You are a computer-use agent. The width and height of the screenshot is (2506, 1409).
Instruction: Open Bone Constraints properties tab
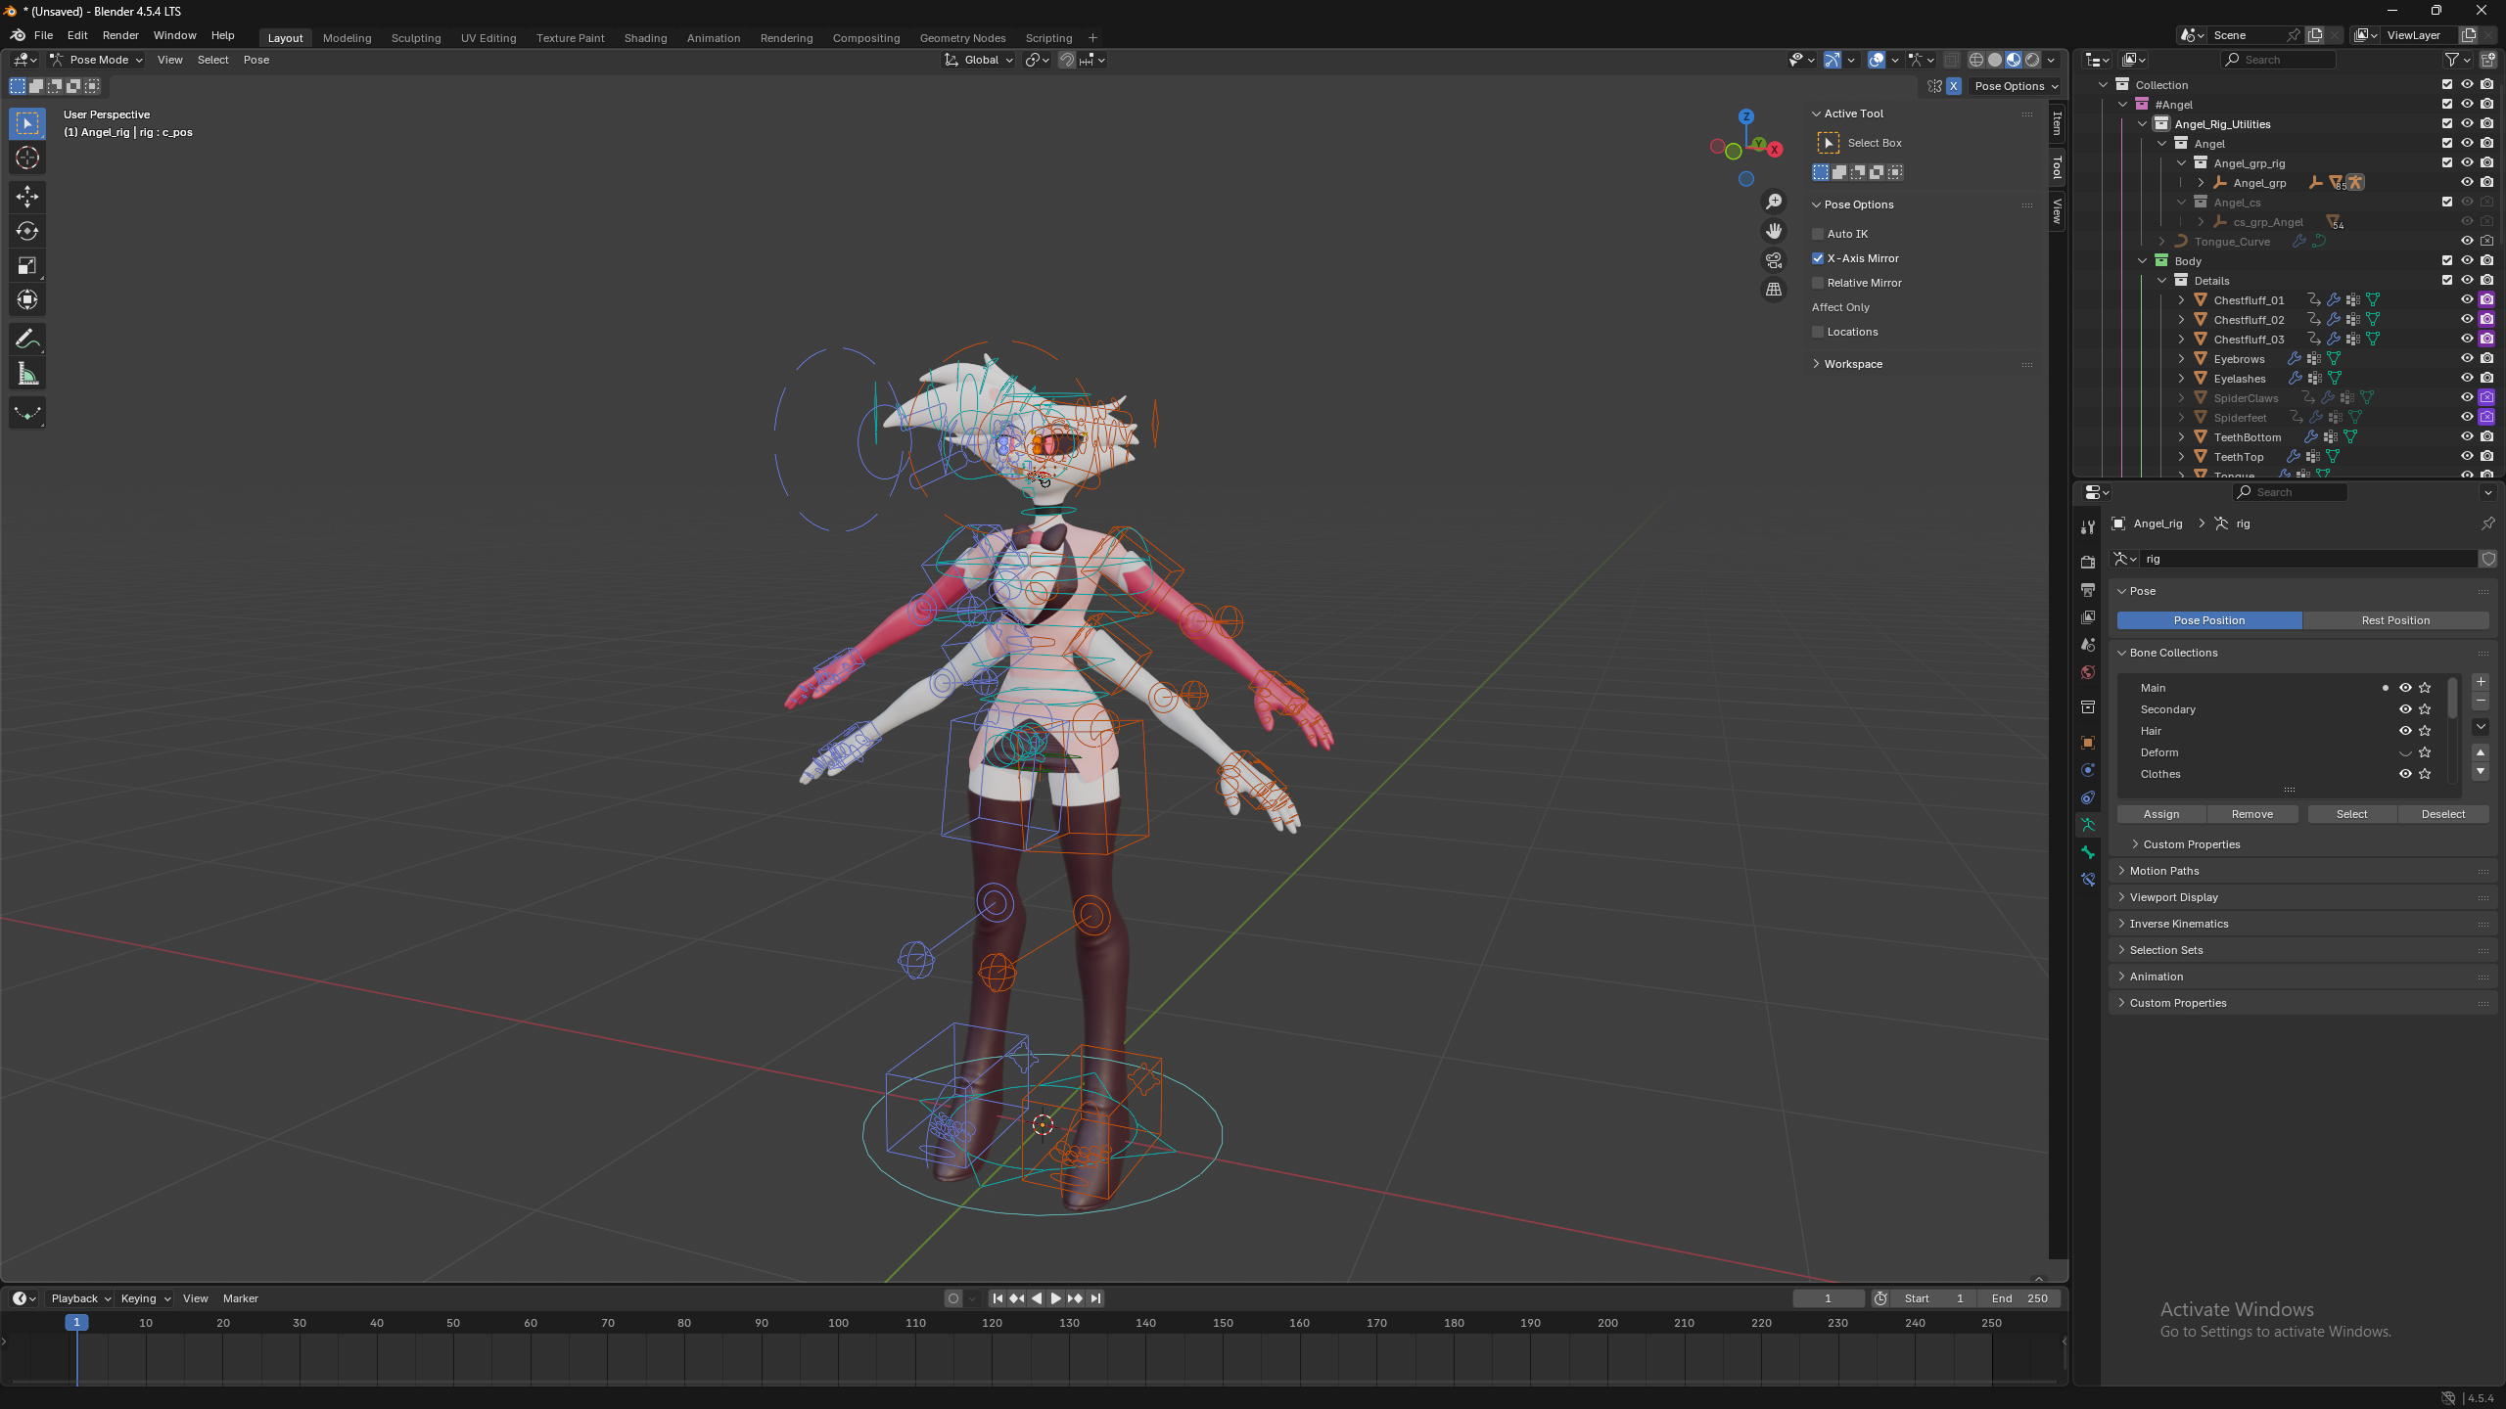2088,880
